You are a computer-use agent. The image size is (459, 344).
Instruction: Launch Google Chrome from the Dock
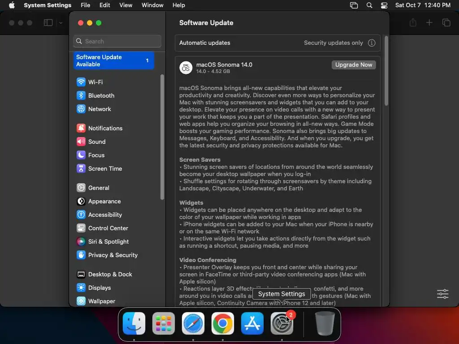point(223,323)
